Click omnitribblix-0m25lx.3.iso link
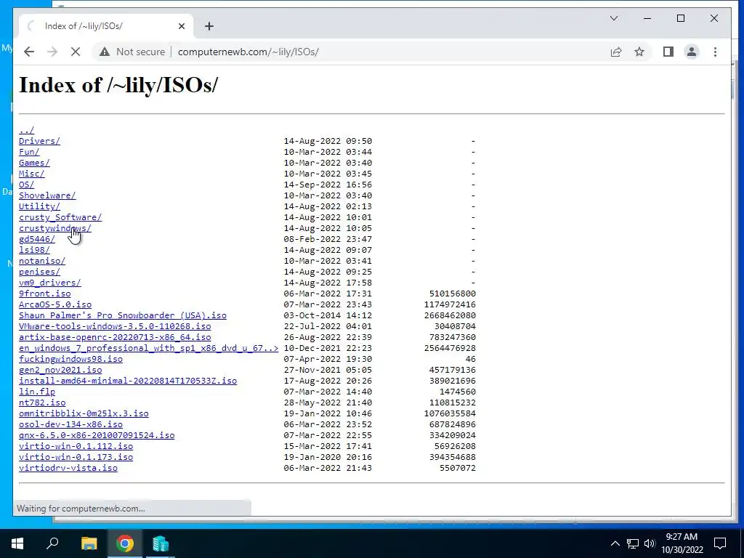This screenshot has height=558, width=744. [x=84, y=413]
